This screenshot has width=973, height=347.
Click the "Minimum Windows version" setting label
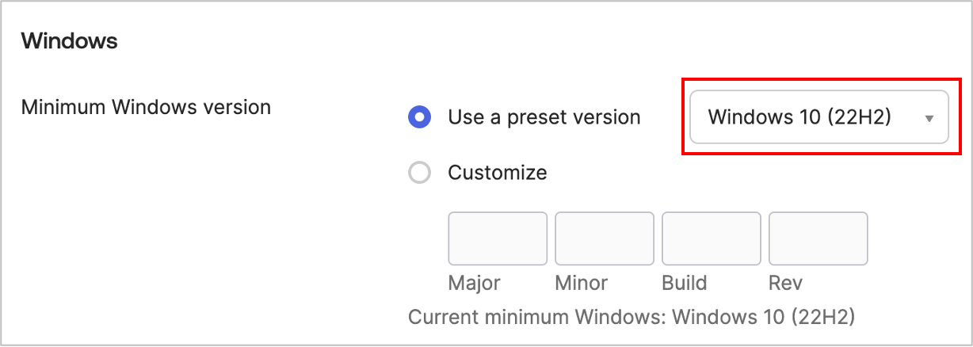[146, 106]
